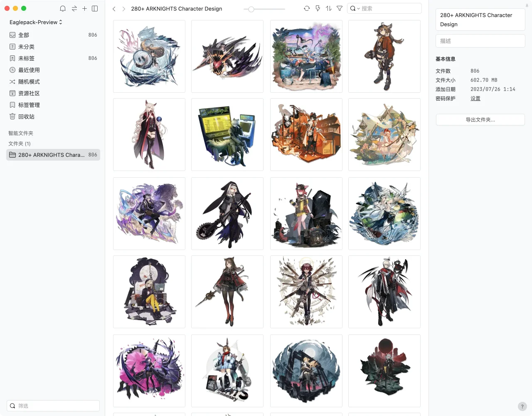532x416 pixels.
Task: Open the tent and summer beach scene thumbnail
Action: [x=384, y=135]
